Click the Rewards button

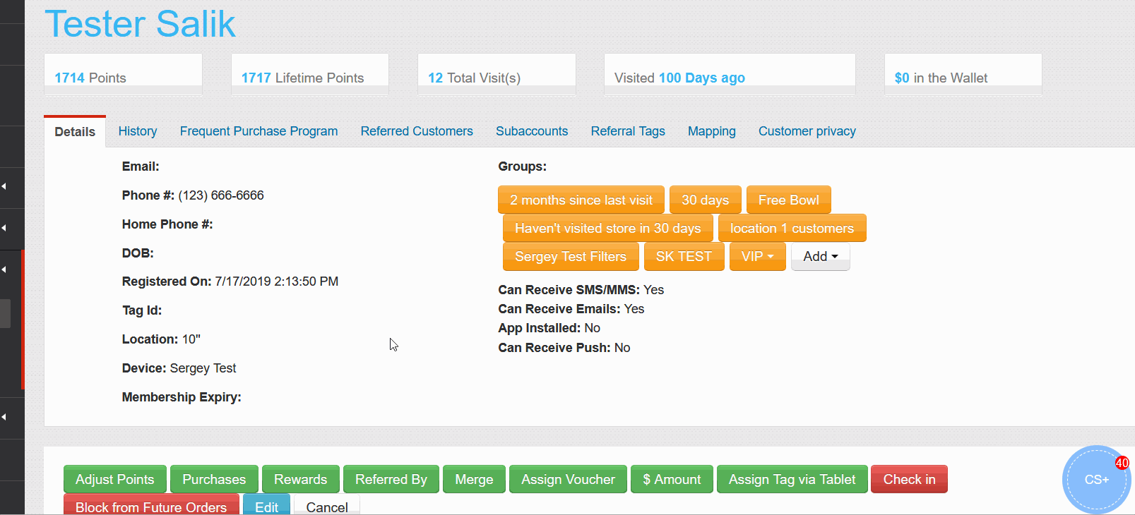(x=301, y=480)
